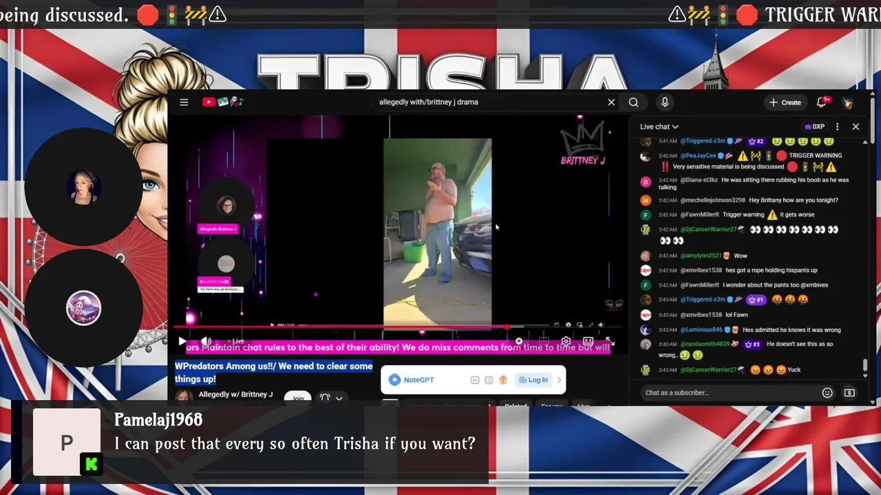This screenshot has height=495, width=881.
Task: Click the #3 crown badge of randasmith4839
Action: coord(752,344)
